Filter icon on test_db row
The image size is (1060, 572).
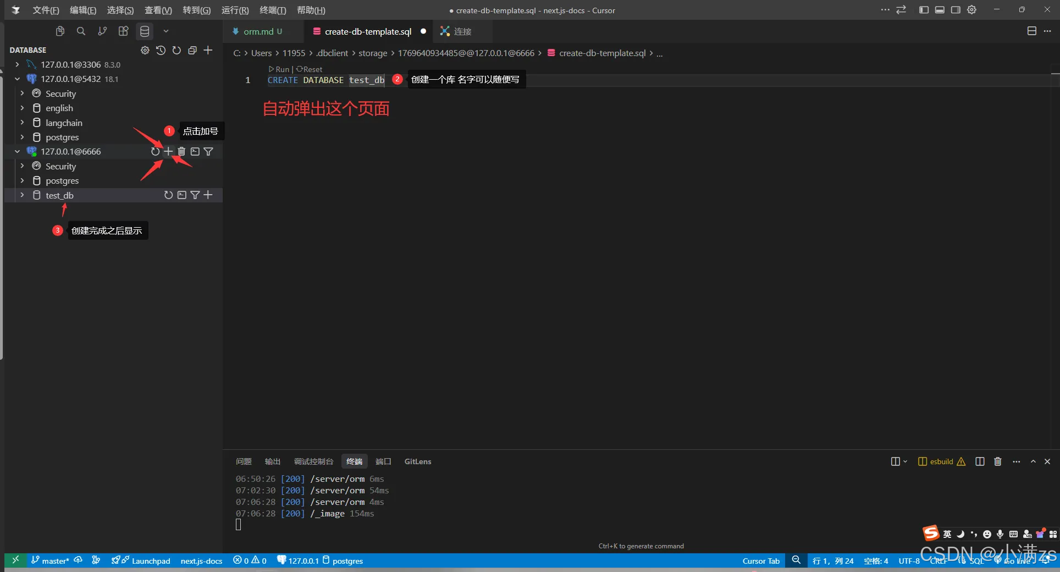click(x=195, y=195)
